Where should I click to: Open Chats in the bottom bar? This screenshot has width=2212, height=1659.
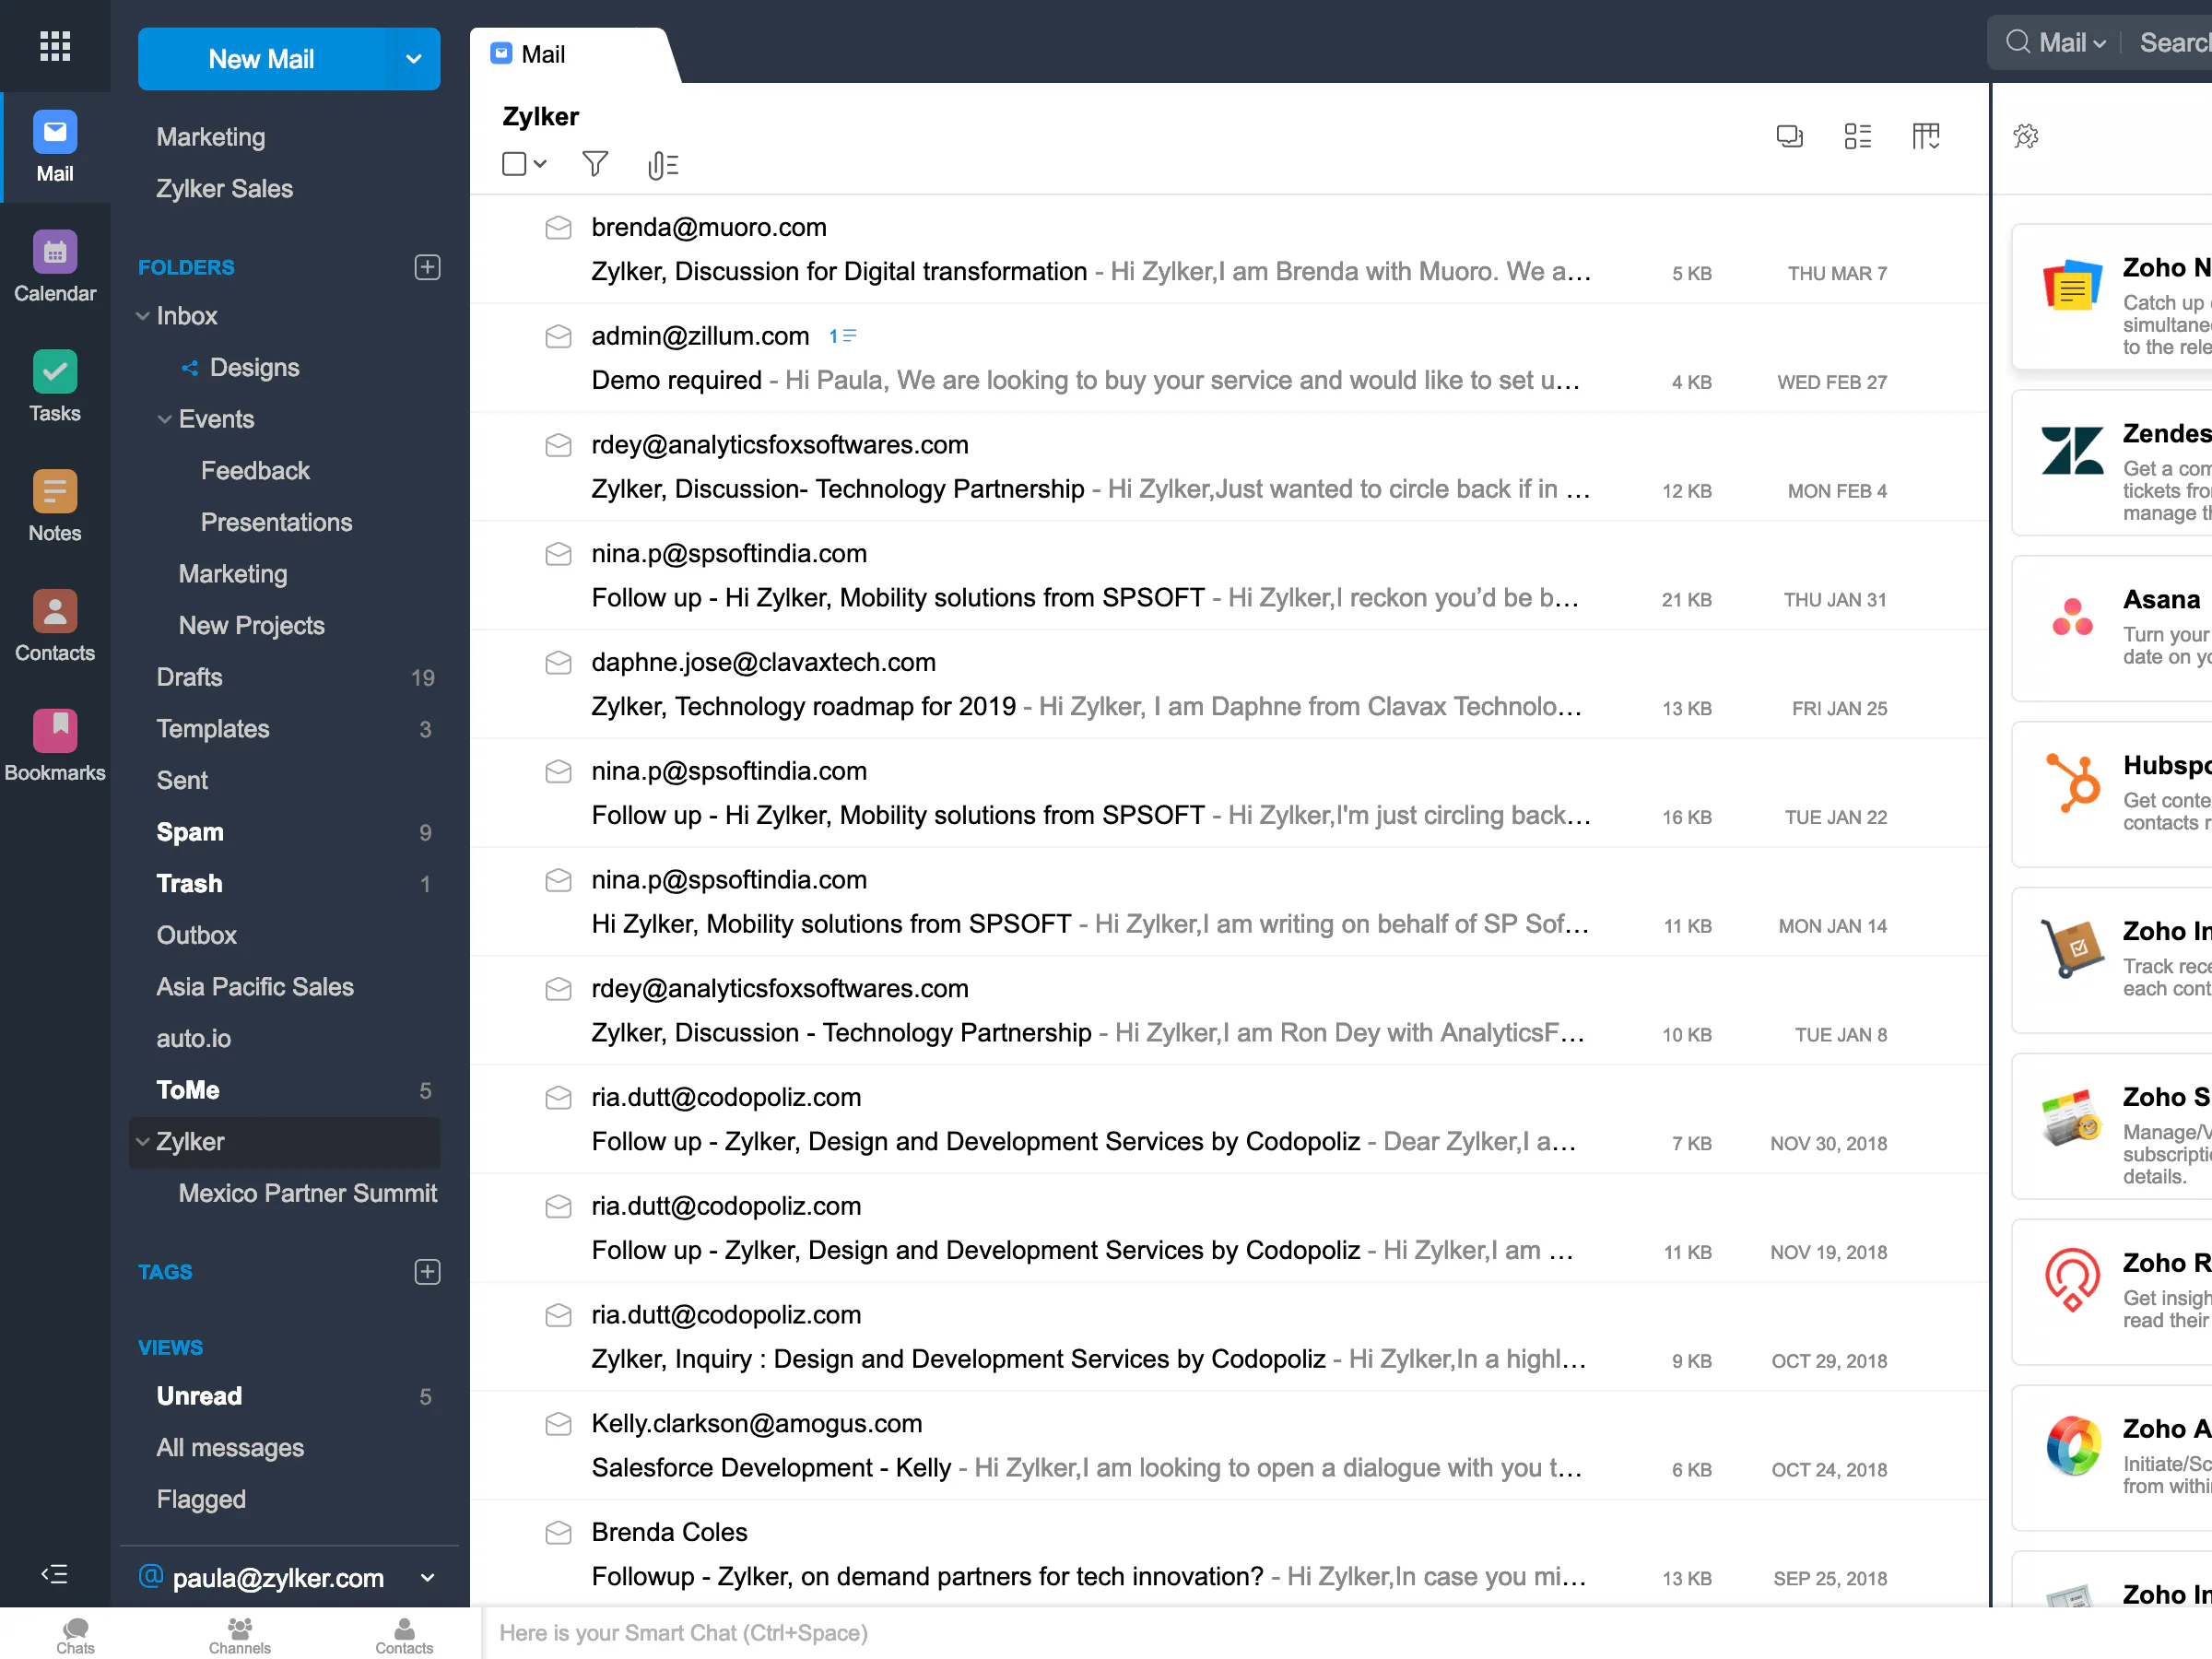[x=75, y=1635]
